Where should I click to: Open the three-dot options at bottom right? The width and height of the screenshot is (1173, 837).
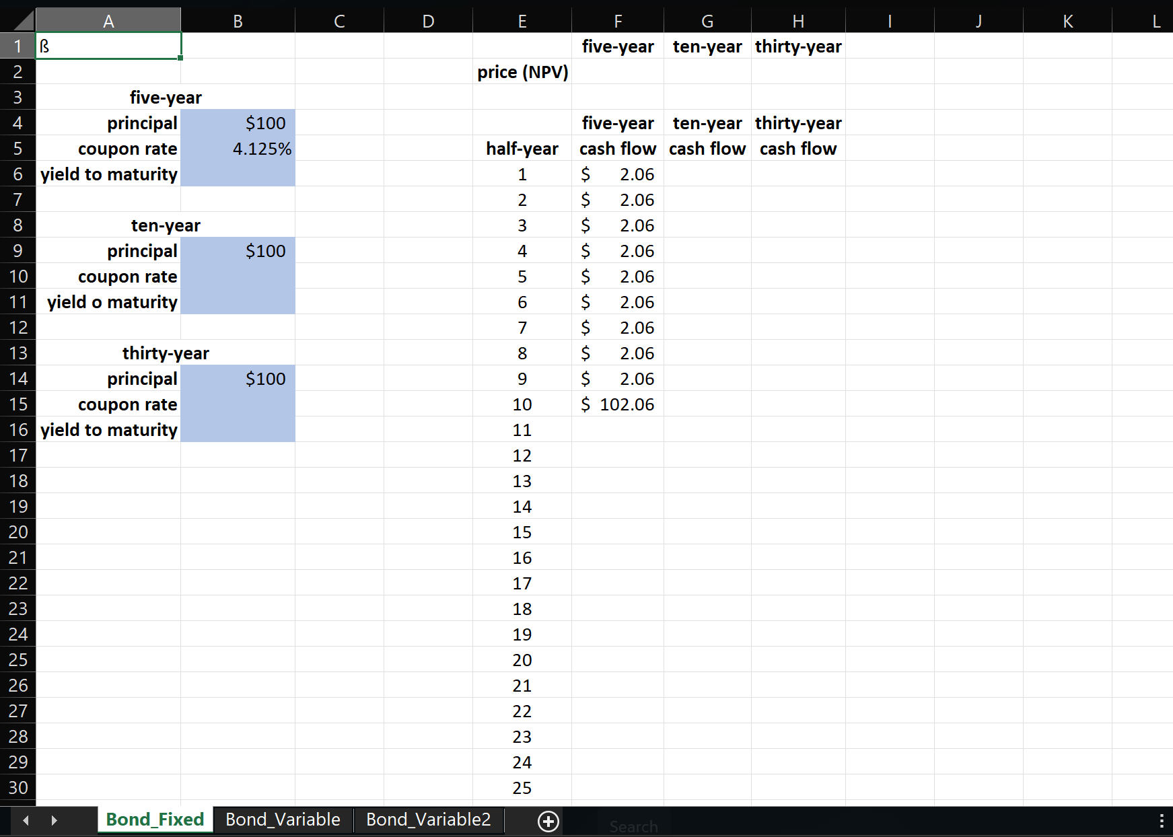pos(1162,821)
